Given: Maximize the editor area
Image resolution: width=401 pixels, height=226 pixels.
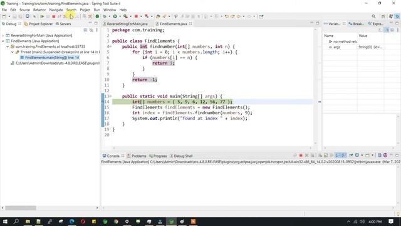Looking at the screenshot, I should coord(318,23).
